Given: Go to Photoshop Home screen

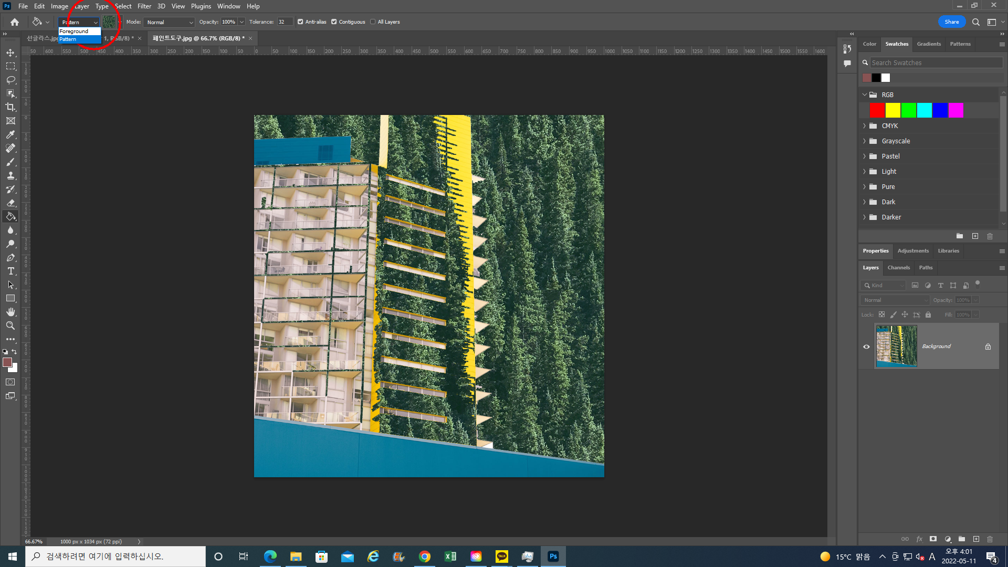Looking at the screenshot, I should [15, 22].
